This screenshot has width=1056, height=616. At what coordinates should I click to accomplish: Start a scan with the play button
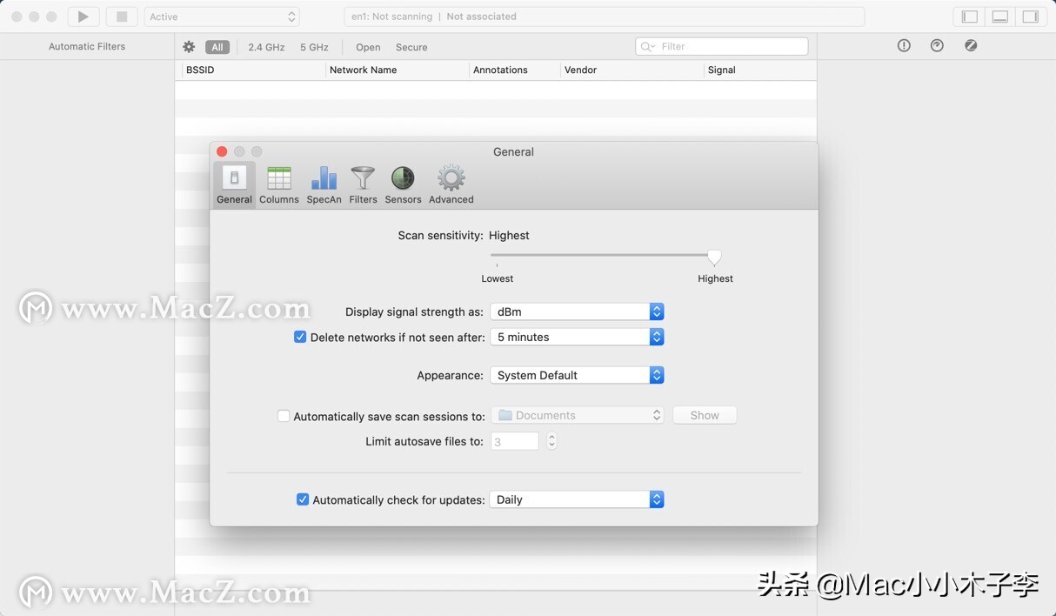point(82,16)
